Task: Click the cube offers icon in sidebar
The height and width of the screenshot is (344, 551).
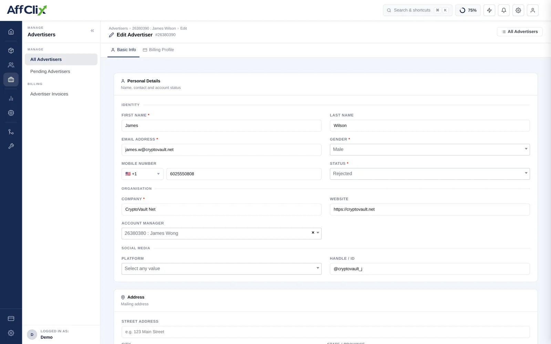Action: 11,51
